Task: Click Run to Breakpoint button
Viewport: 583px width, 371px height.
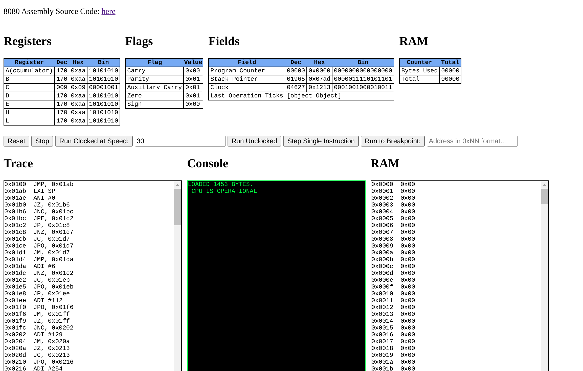Action: tap(392, 141)
